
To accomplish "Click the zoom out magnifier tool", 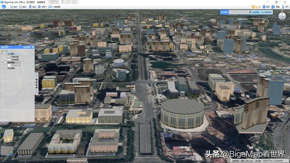I will tap(23, 7).
